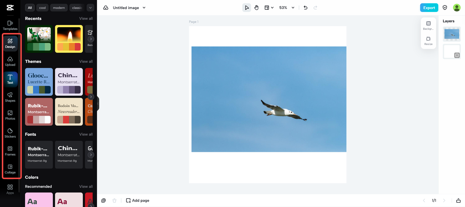Image resolution: width=465 pixels, height=207 pixels.
Task: View all Recommended colors
Action: point(86,187)
